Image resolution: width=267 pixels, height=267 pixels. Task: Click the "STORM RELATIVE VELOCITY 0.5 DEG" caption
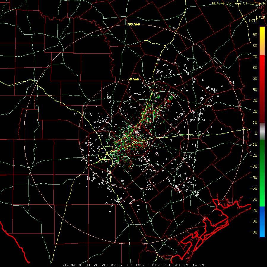103,265
